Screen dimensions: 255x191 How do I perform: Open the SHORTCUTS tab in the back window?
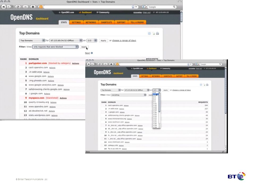pyautogui.click(x=106, y=22)
